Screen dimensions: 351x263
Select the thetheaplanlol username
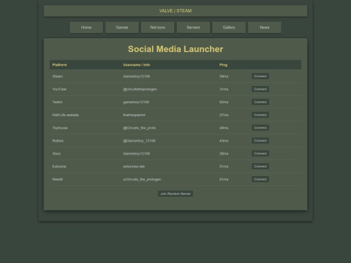[x=134, y=115]
